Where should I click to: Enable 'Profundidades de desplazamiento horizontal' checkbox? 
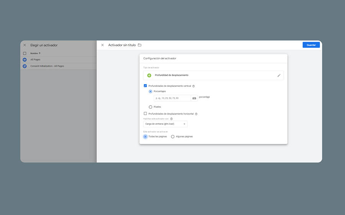(x=145, y=114)
